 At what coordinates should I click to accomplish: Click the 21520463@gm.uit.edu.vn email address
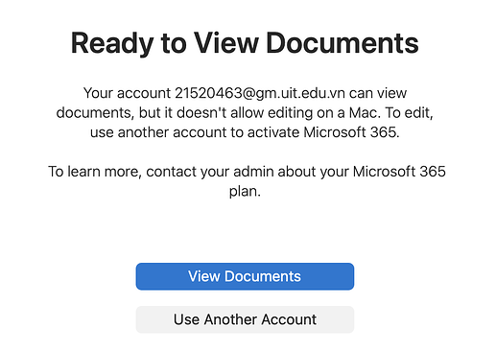pyautogui.click(x=260, y=93)
